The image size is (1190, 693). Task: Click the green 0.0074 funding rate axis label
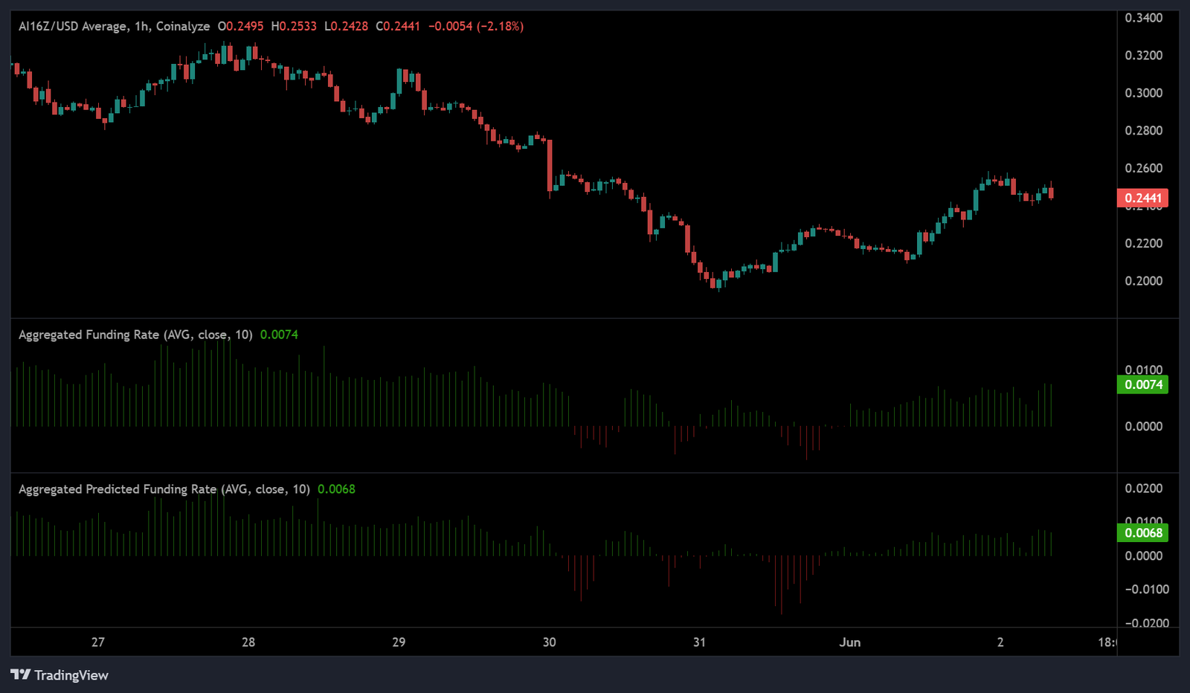coord(1142,384)
